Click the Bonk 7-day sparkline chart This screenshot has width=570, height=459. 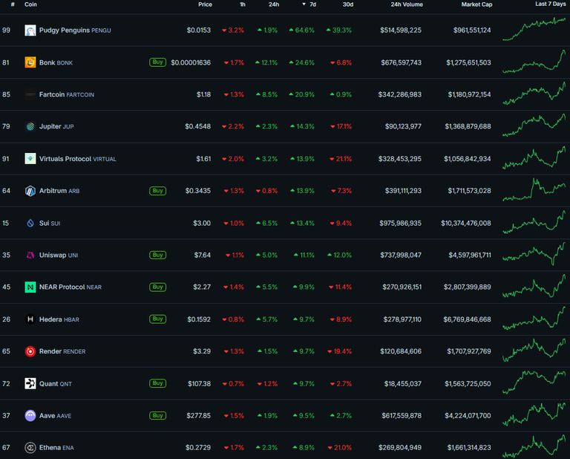pos(534,62)
